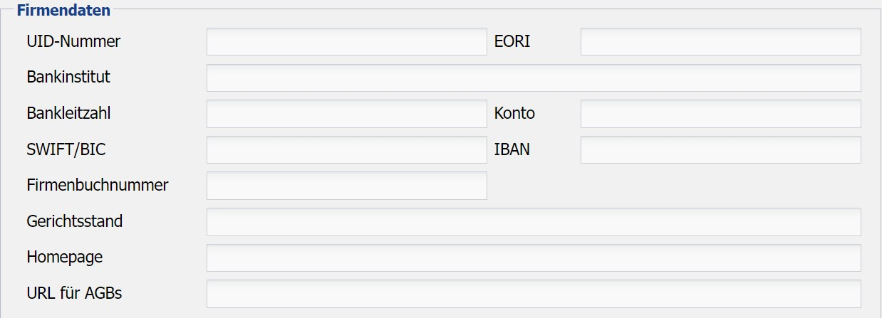Click the Konto label text
The width and height of the screenshot is (882, 318).
point(514,113)
